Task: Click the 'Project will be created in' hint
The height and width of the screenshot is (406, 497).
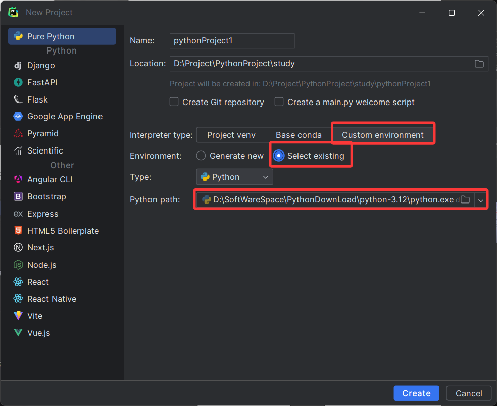Action: pos(300,84)
